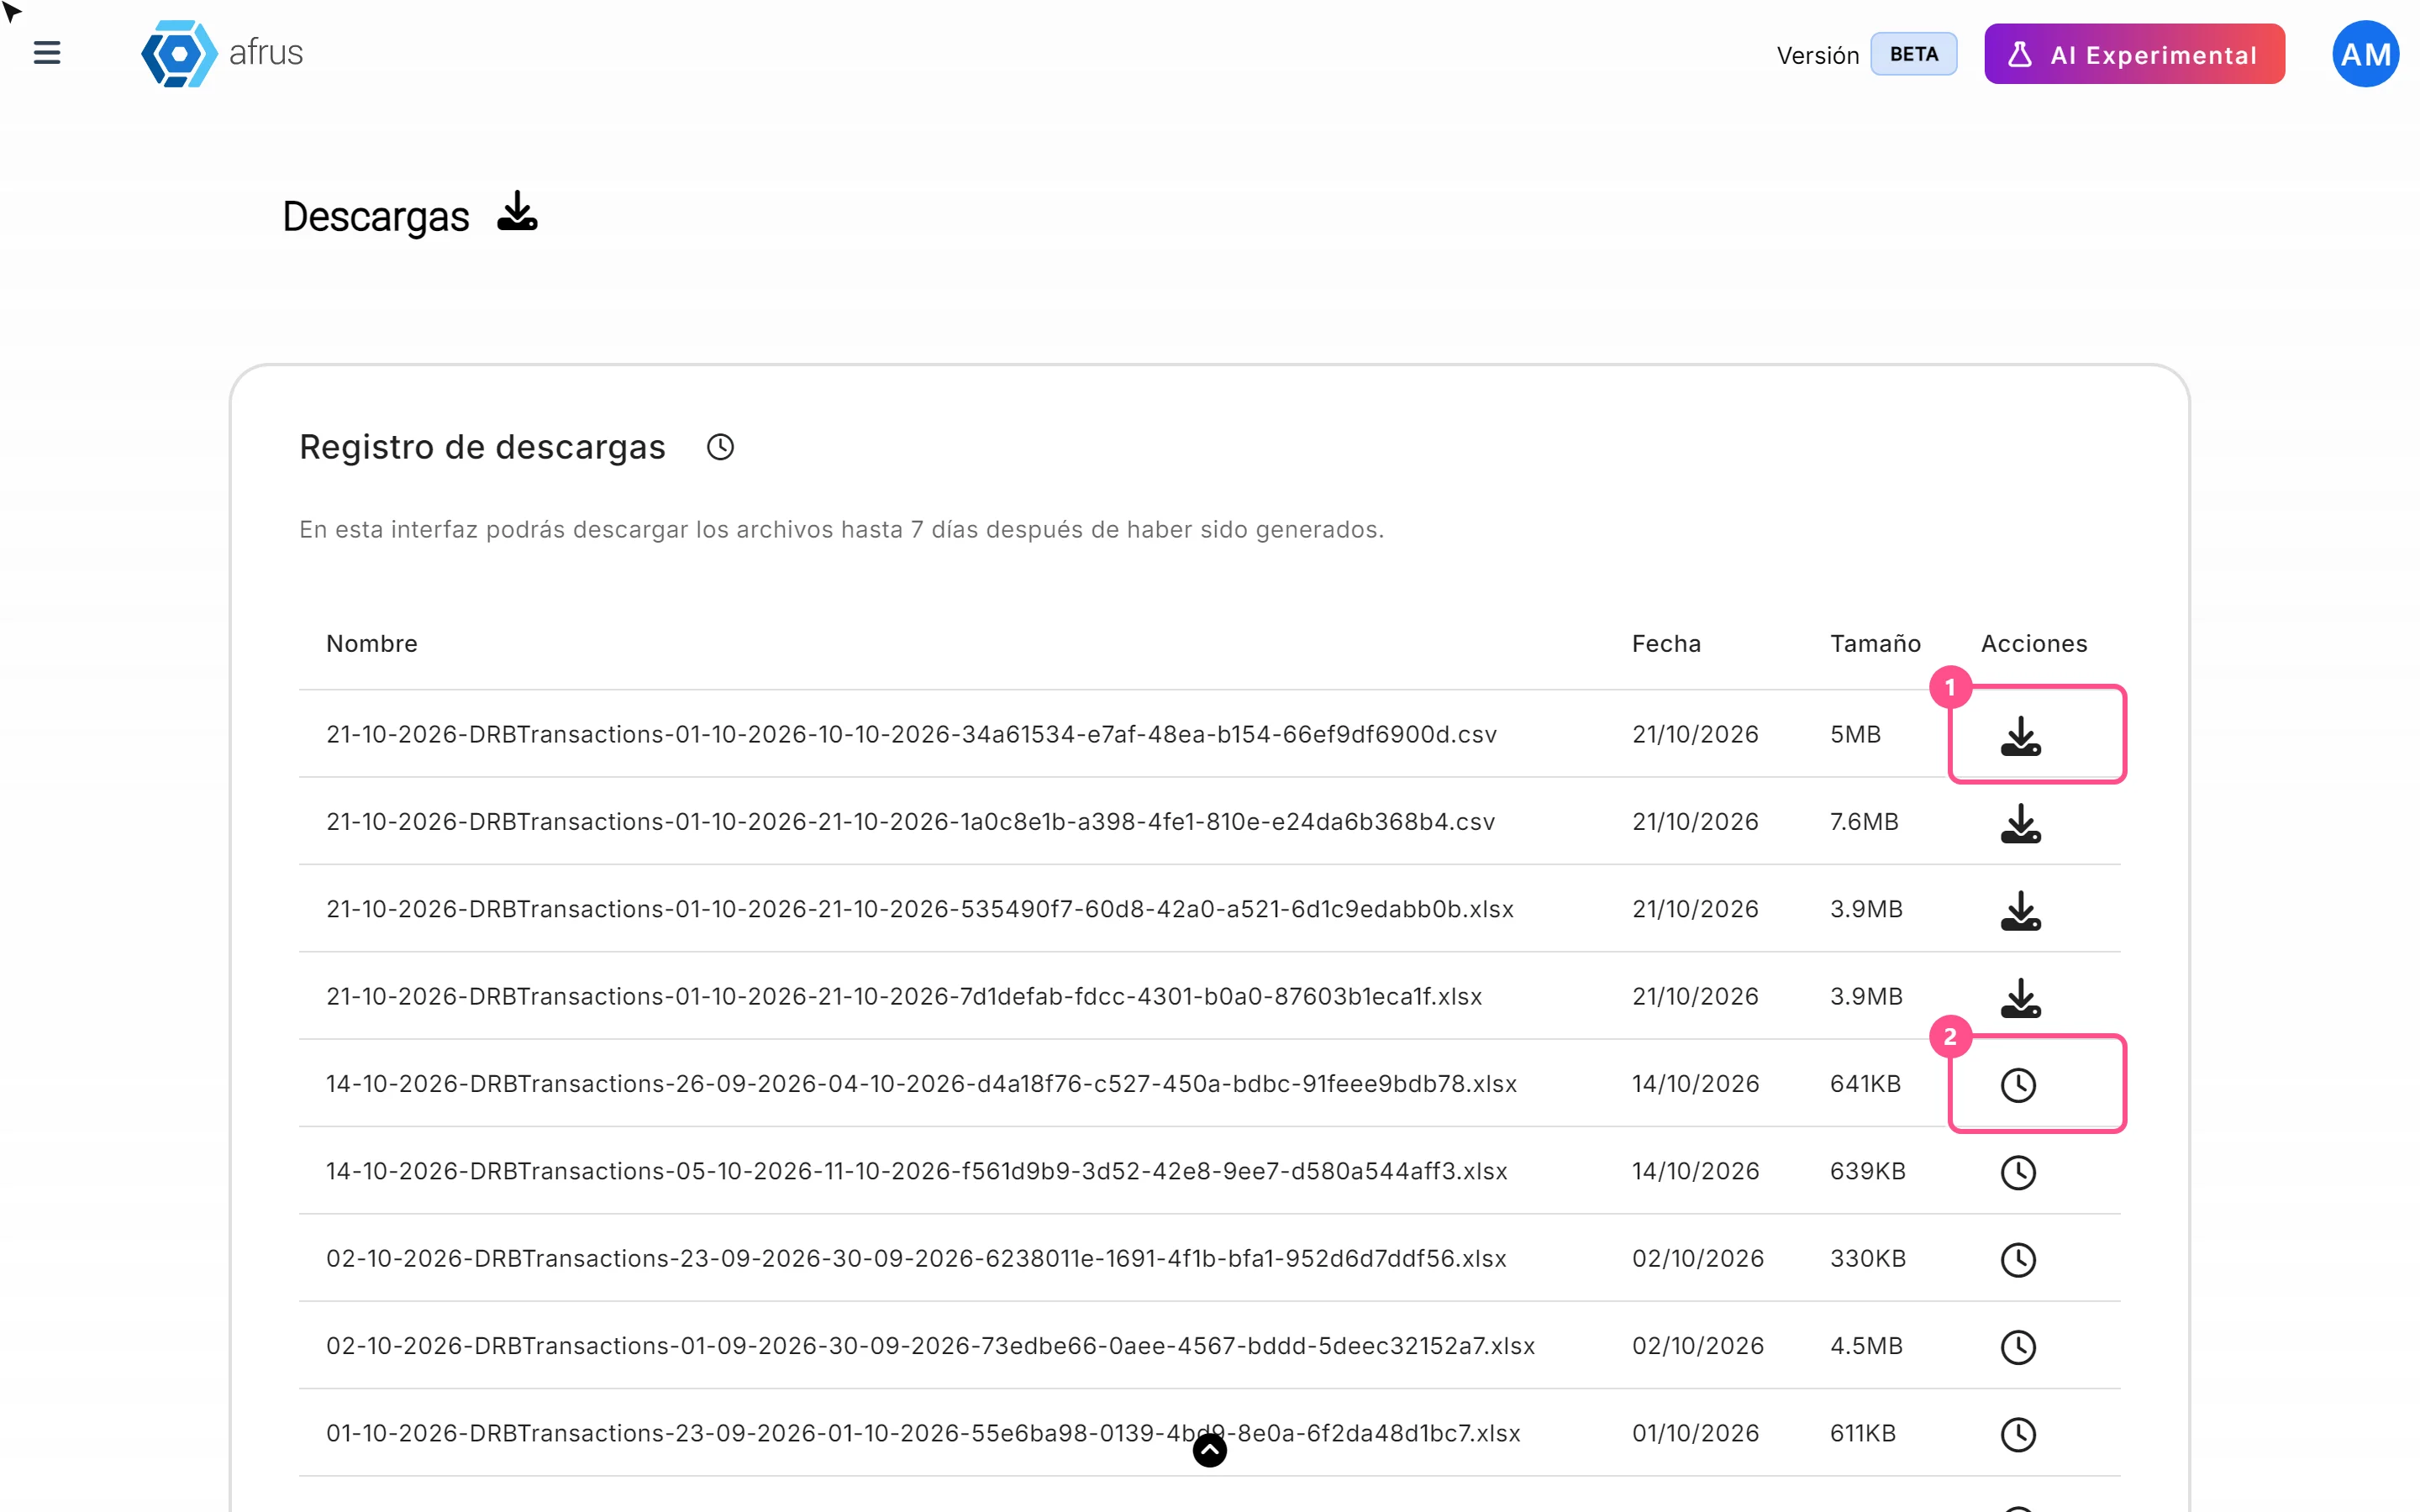The image size is (2420, 1512).
Task: Click the afrus logo
Action: (x=222, y=53)
